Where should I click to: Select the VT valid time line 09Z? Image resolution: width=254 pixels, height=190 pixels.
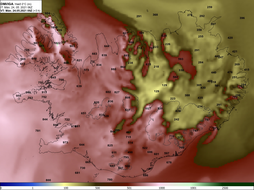(20, 11)
